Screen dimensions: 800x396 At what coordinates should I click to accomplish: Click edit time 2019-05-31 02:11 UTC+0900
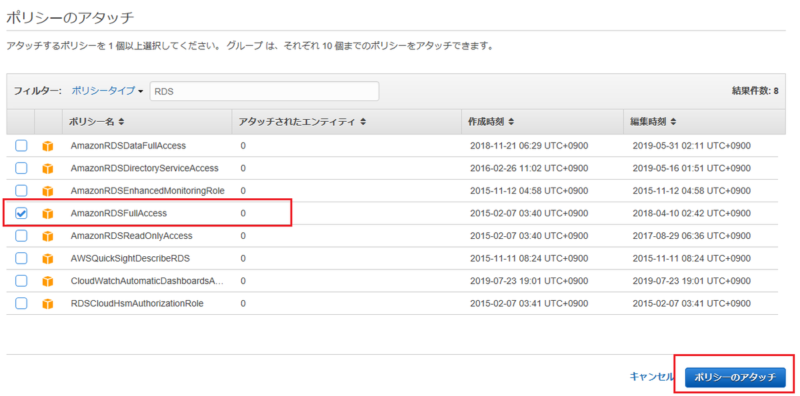[x=691, y=146]
